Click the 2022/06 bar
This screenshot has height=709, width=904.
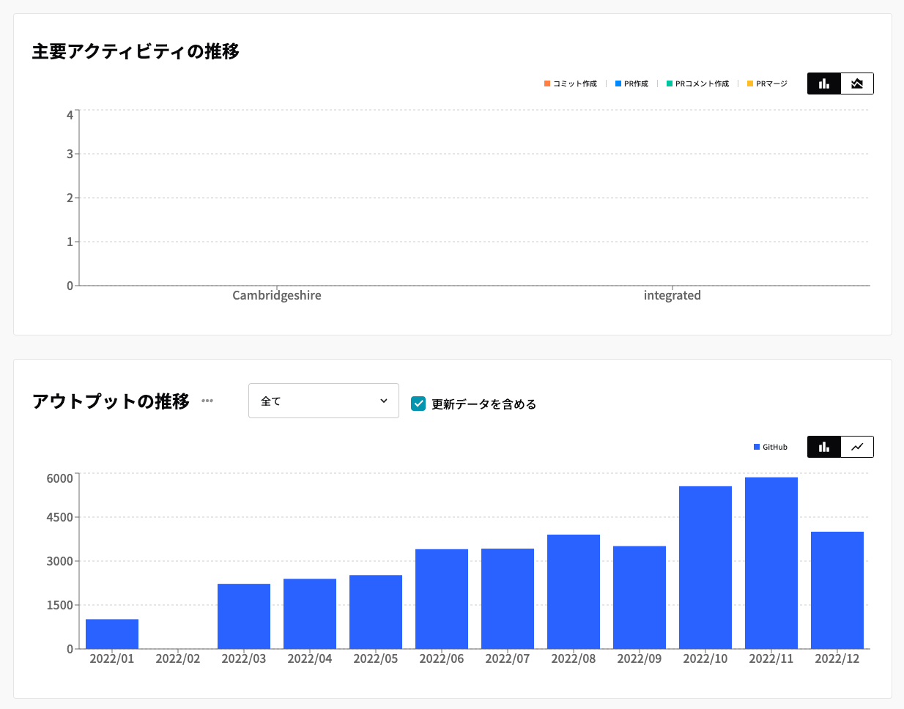point(442,599)
